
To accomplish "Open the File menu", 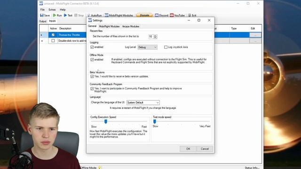I will coord(42,9).
